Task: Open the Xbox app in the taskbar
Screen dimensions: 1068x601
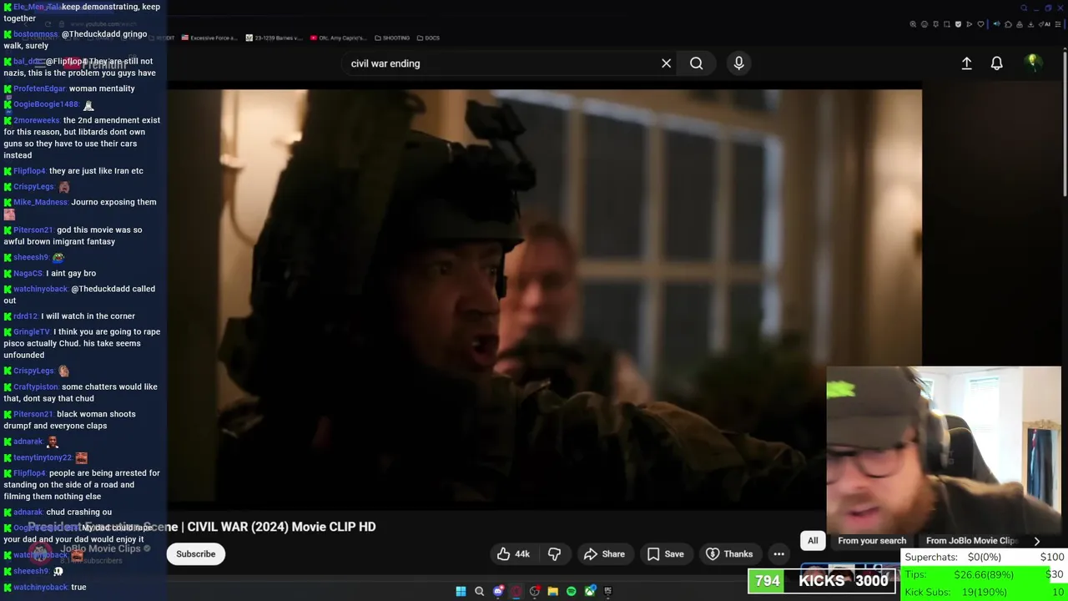Action: point(590,591)
